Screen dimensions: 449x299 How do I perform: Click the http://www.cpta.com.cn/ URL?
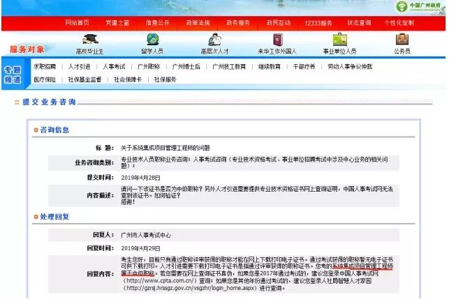click(x=160, y=281)
